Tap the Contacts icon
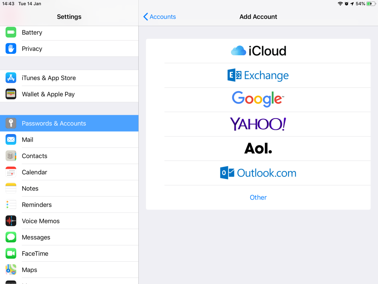The width and height of the screenshot is (378, 284). tap(11, 156)
